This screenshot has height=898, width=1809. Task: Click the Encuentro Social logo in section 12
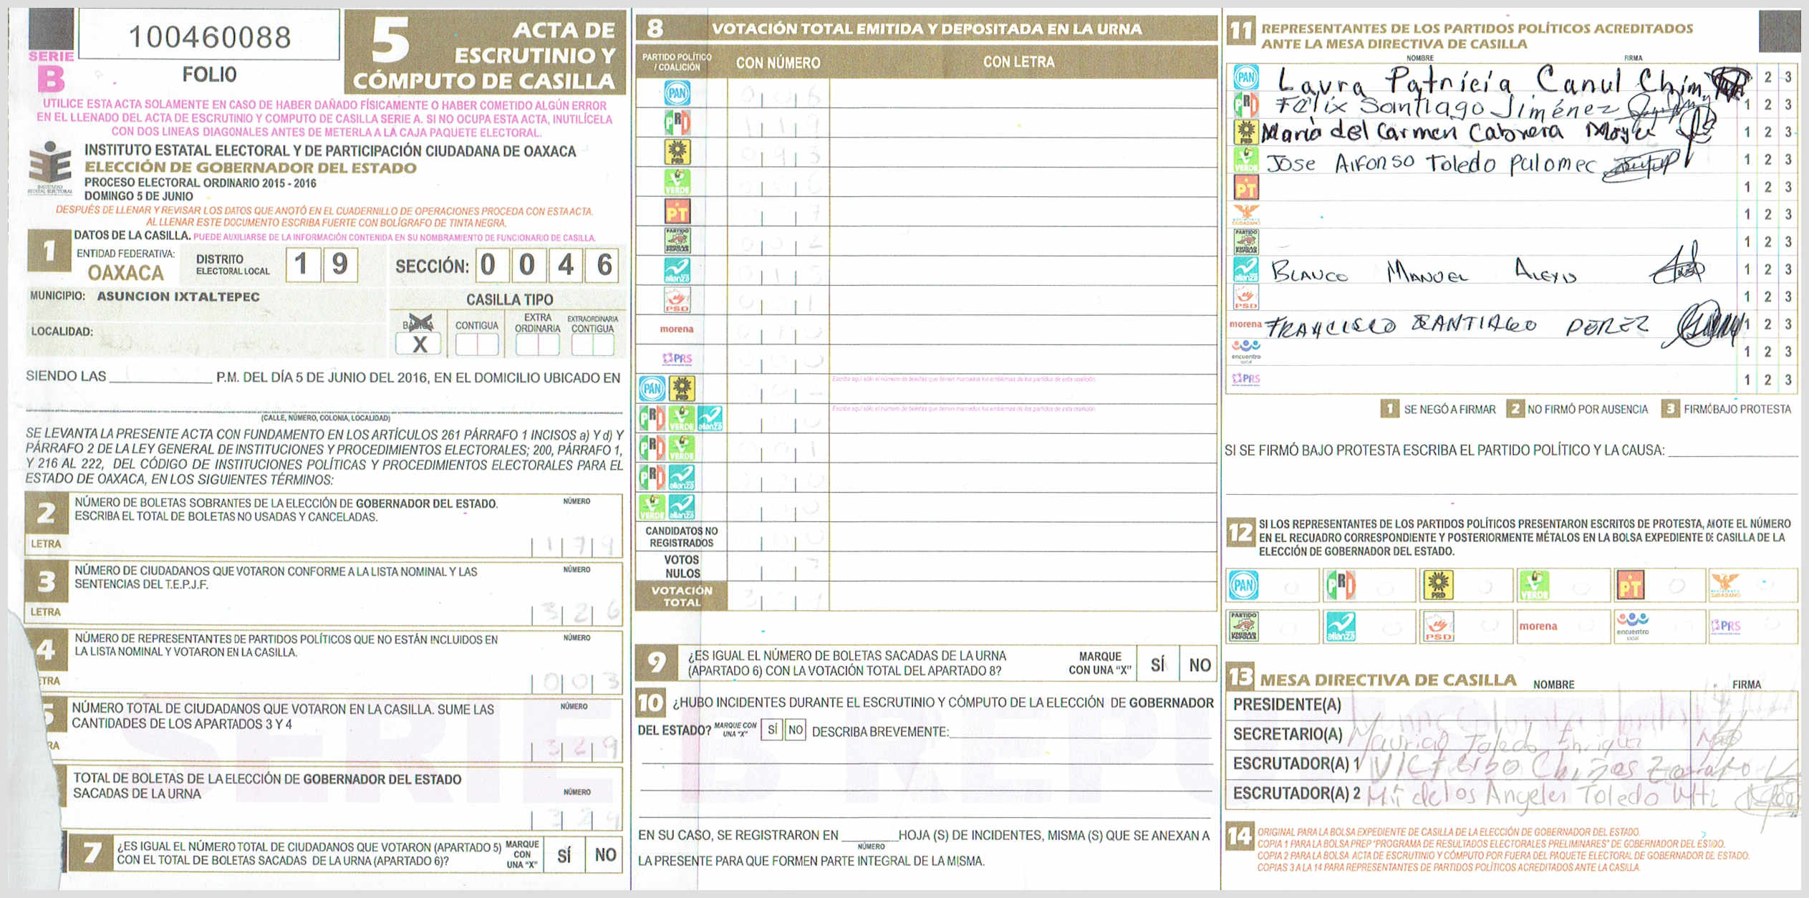(x=1632, y=626)
